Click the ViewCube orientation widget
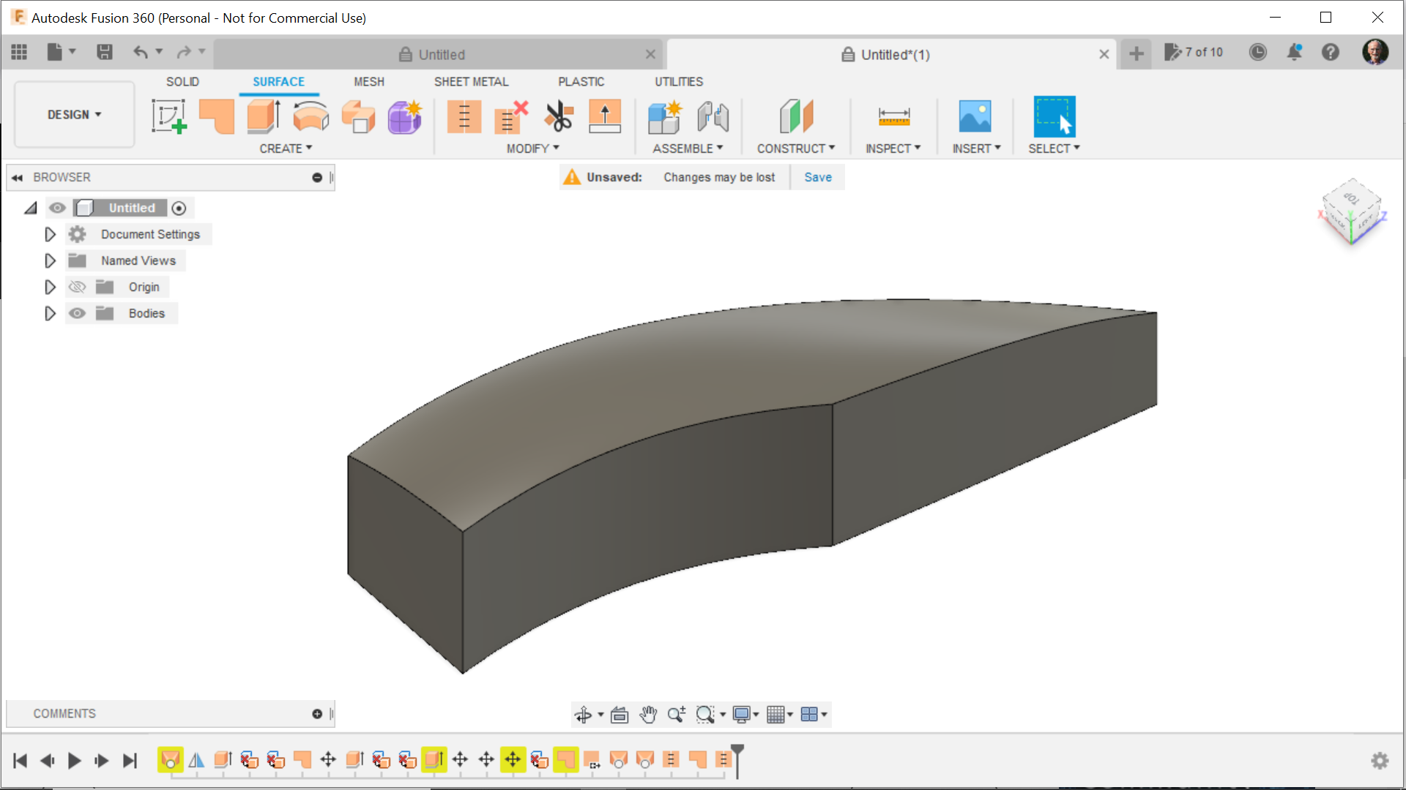1406x790 pixels. (1352, 213)
